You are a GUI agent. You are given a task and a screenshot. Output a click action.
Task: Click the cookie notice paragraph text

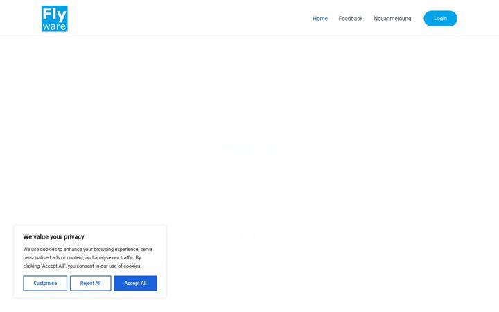pos(87,257)
